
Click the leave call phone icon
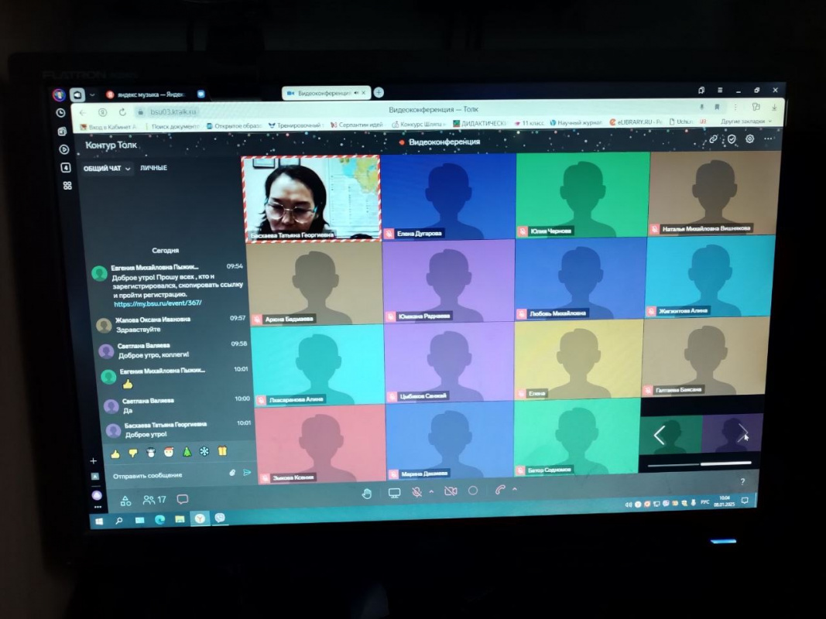pos(500,490)
